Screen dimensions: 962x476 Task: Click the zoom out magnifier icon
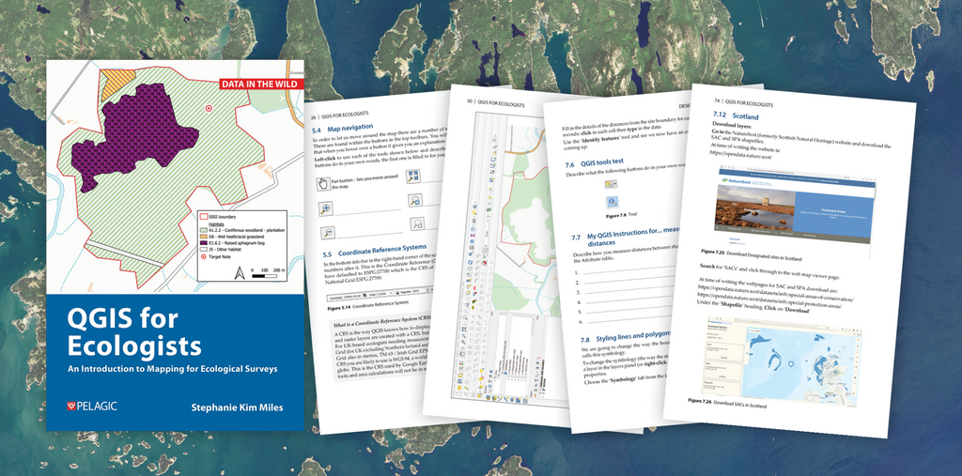328,234
